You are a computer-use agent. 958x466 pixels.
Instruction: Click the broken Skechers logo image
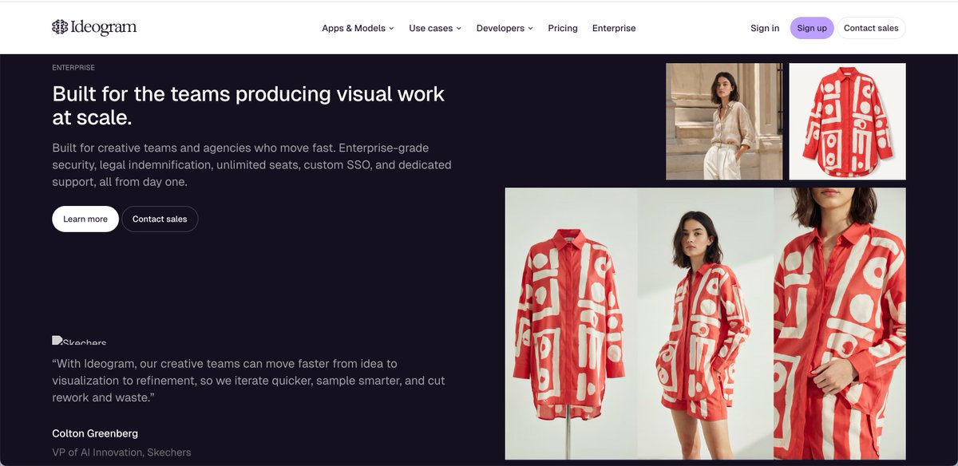coord(79,340)
